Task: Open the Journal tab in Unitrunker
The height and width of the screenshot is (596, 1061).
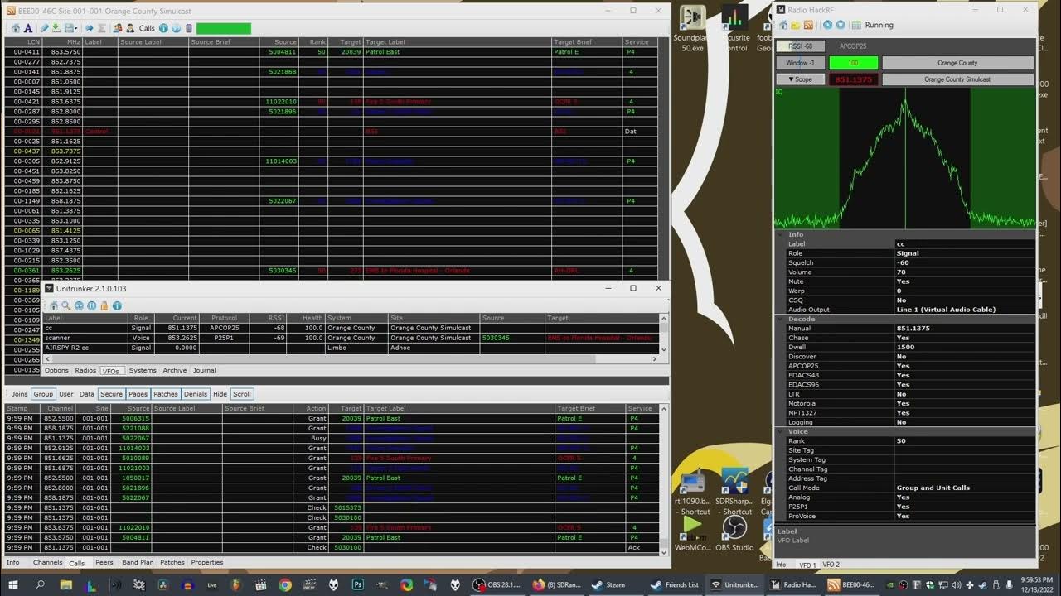Action: (204, 371)
